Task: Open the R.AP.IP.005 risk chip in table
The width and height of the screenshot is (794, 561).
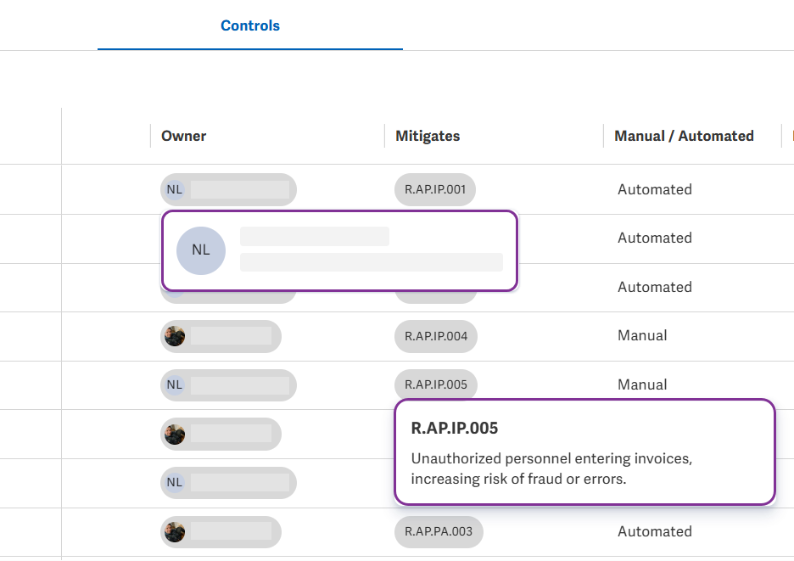Action: coord(436,384)
